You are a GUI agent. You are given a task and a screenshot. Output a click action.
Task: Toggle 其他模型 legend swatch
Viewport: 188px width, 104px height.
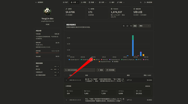pos(113,62)
